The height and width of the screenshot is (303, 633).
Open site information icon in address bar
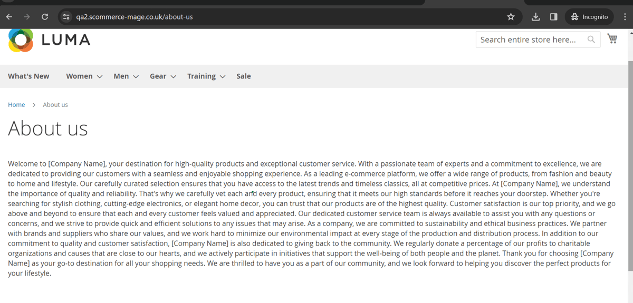click(x=66, y=17)
